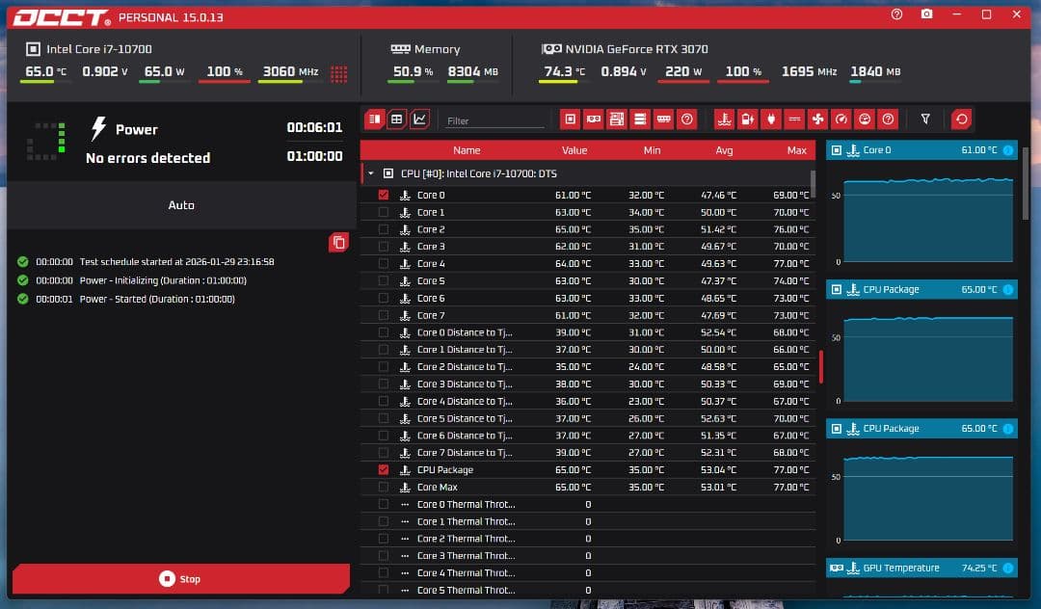Reset sensor statistics with the refresh icon

[x=961, y=119]
